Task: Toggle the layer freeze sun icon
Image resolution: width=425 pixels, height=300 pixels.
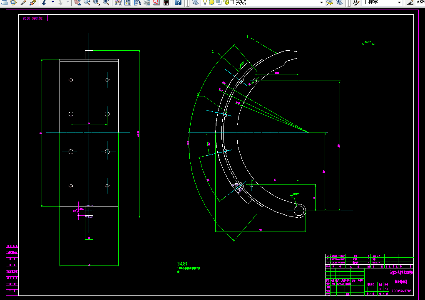Action: pyautogui.click(x=212, y=2)
